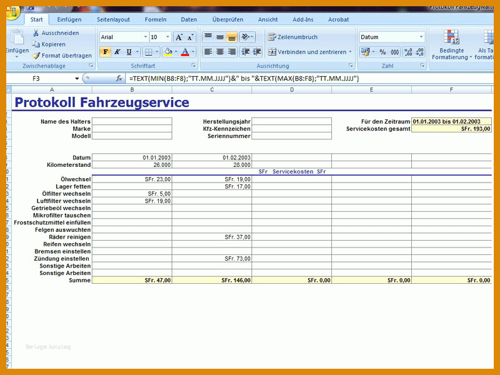This screenshot has width=500, height=375.
Task: Apply thousands separator 000 format
Action: point(395,52)
